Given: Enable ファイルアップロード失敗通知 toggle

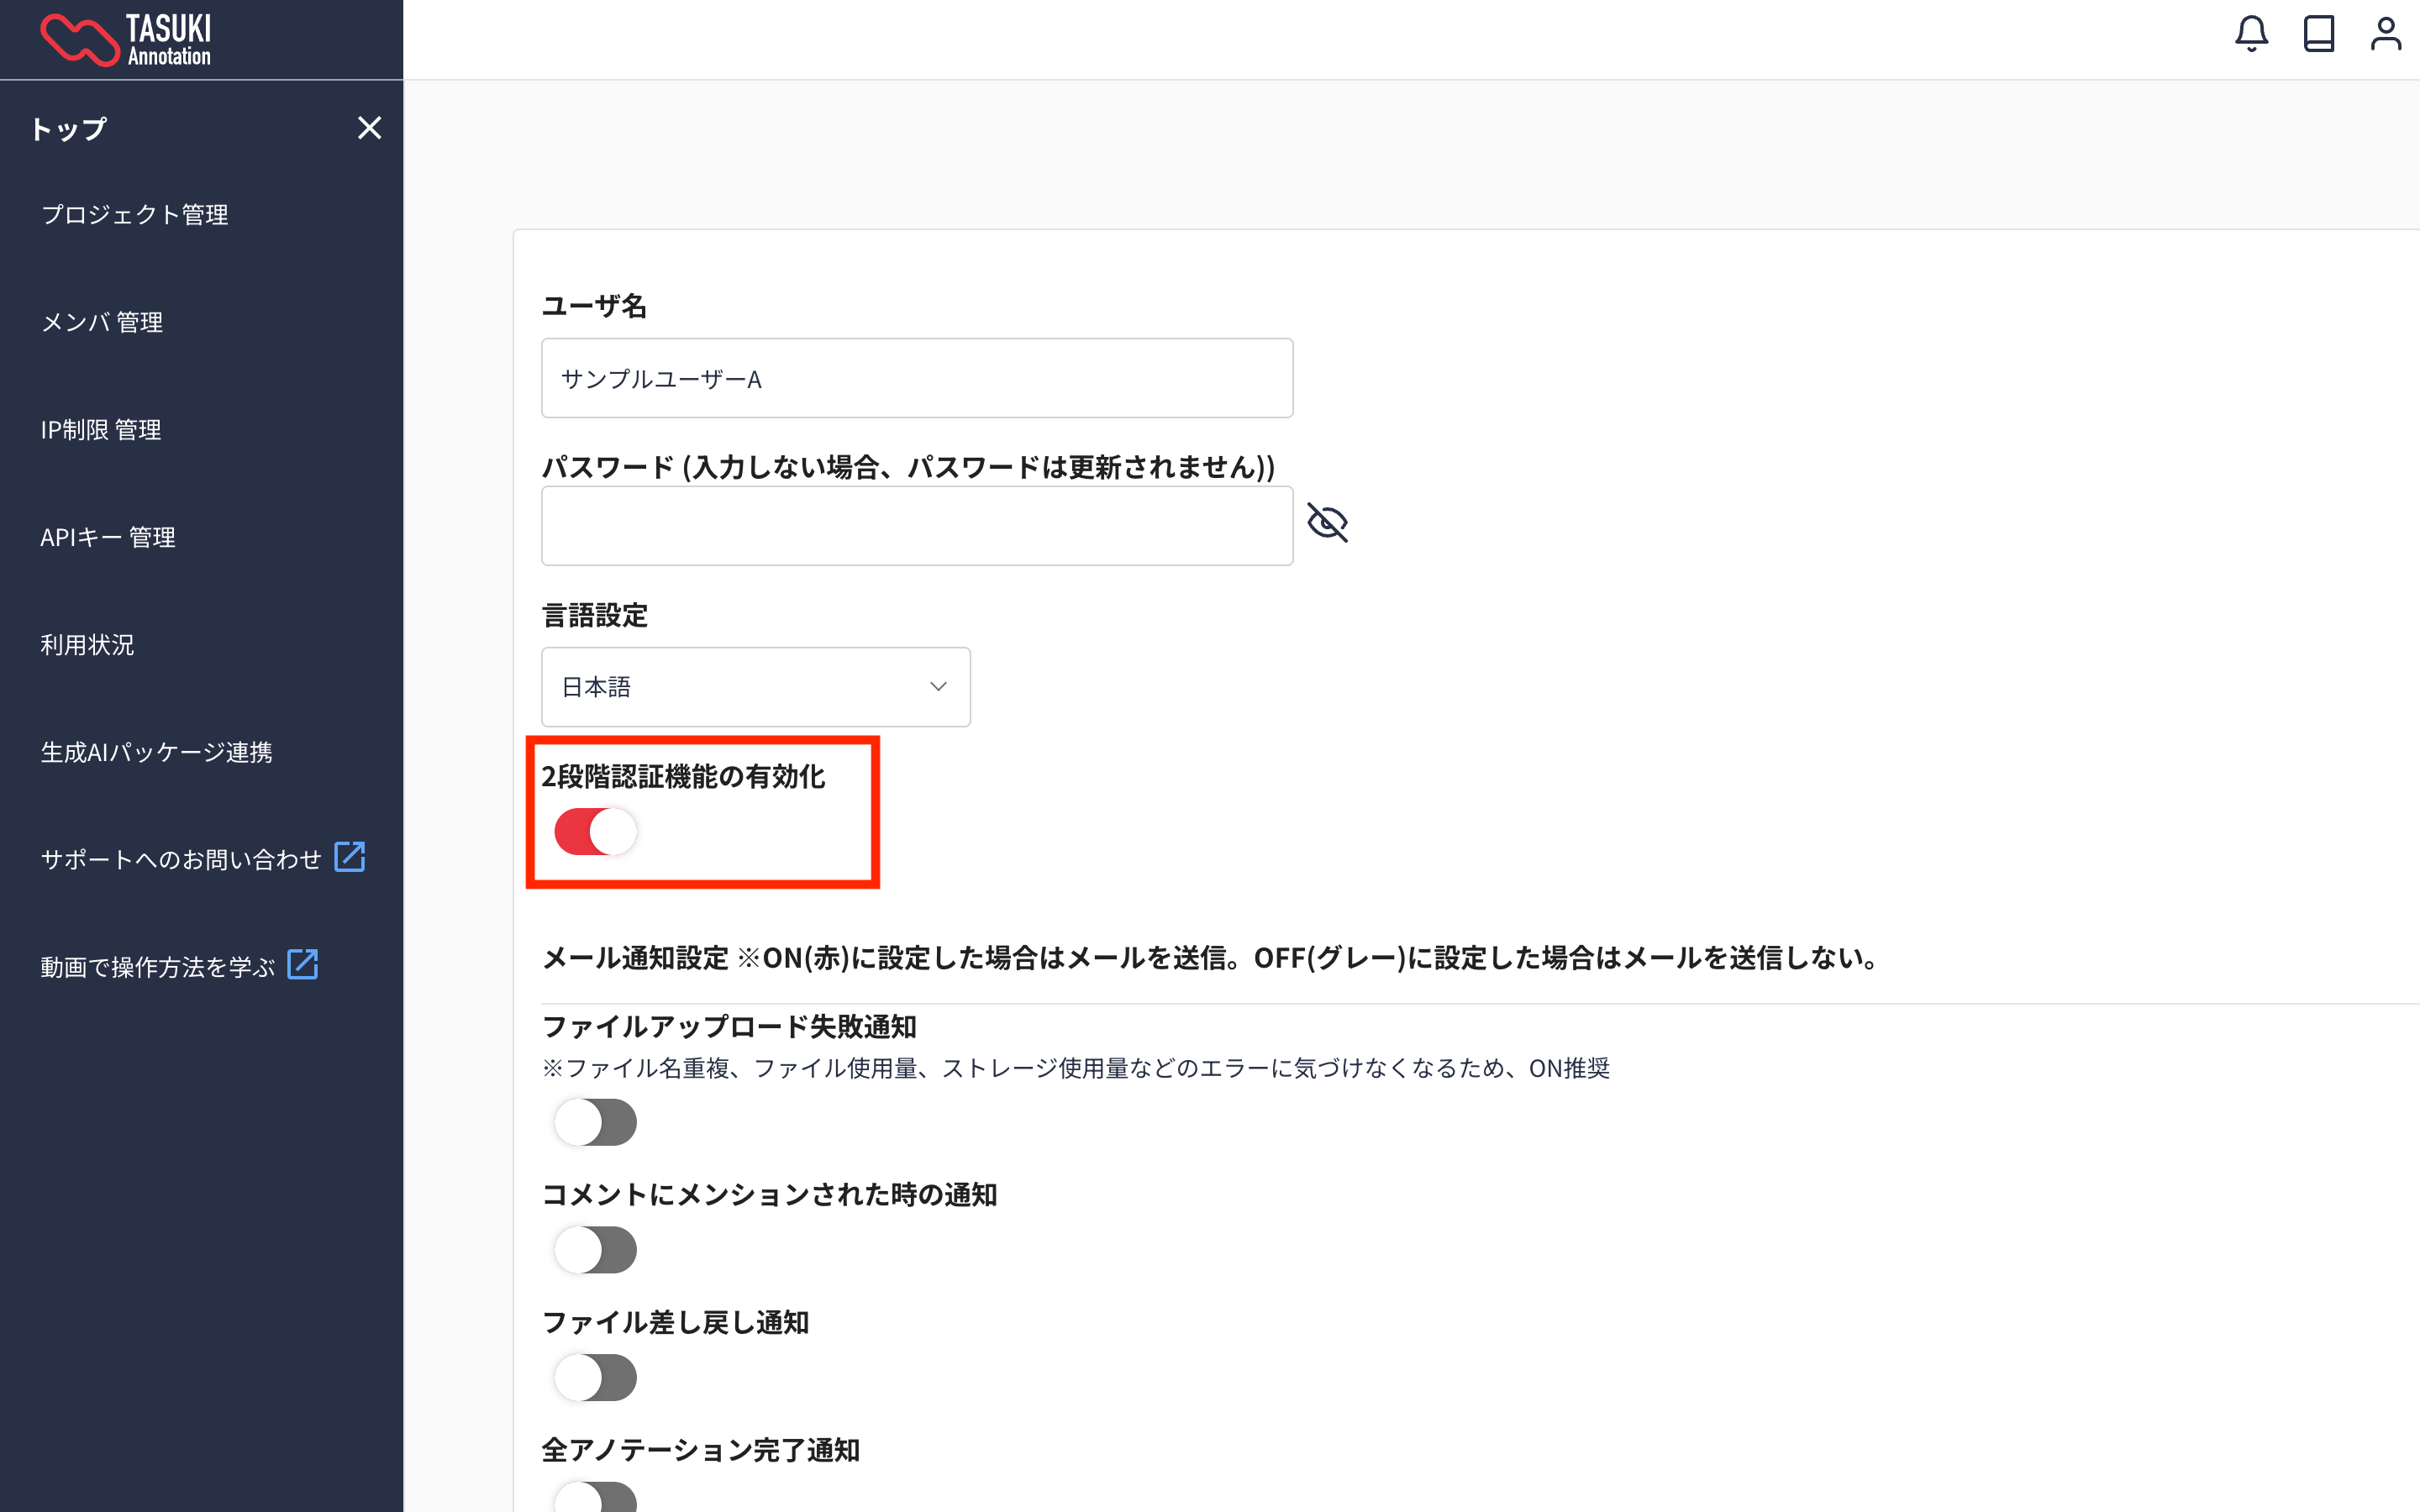Looking at the screenshot, I should pyautogui.click(x=595, y=1122).
